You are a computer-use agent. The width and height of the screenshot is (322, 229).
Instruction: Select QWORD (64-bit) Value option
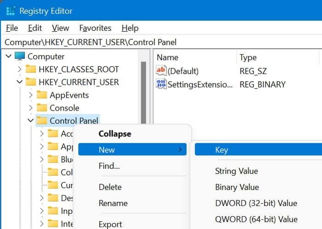tap(259, 219)
